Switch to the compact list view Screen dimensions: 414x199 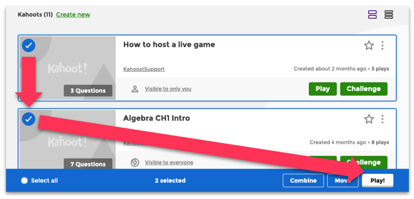[389, 15]
